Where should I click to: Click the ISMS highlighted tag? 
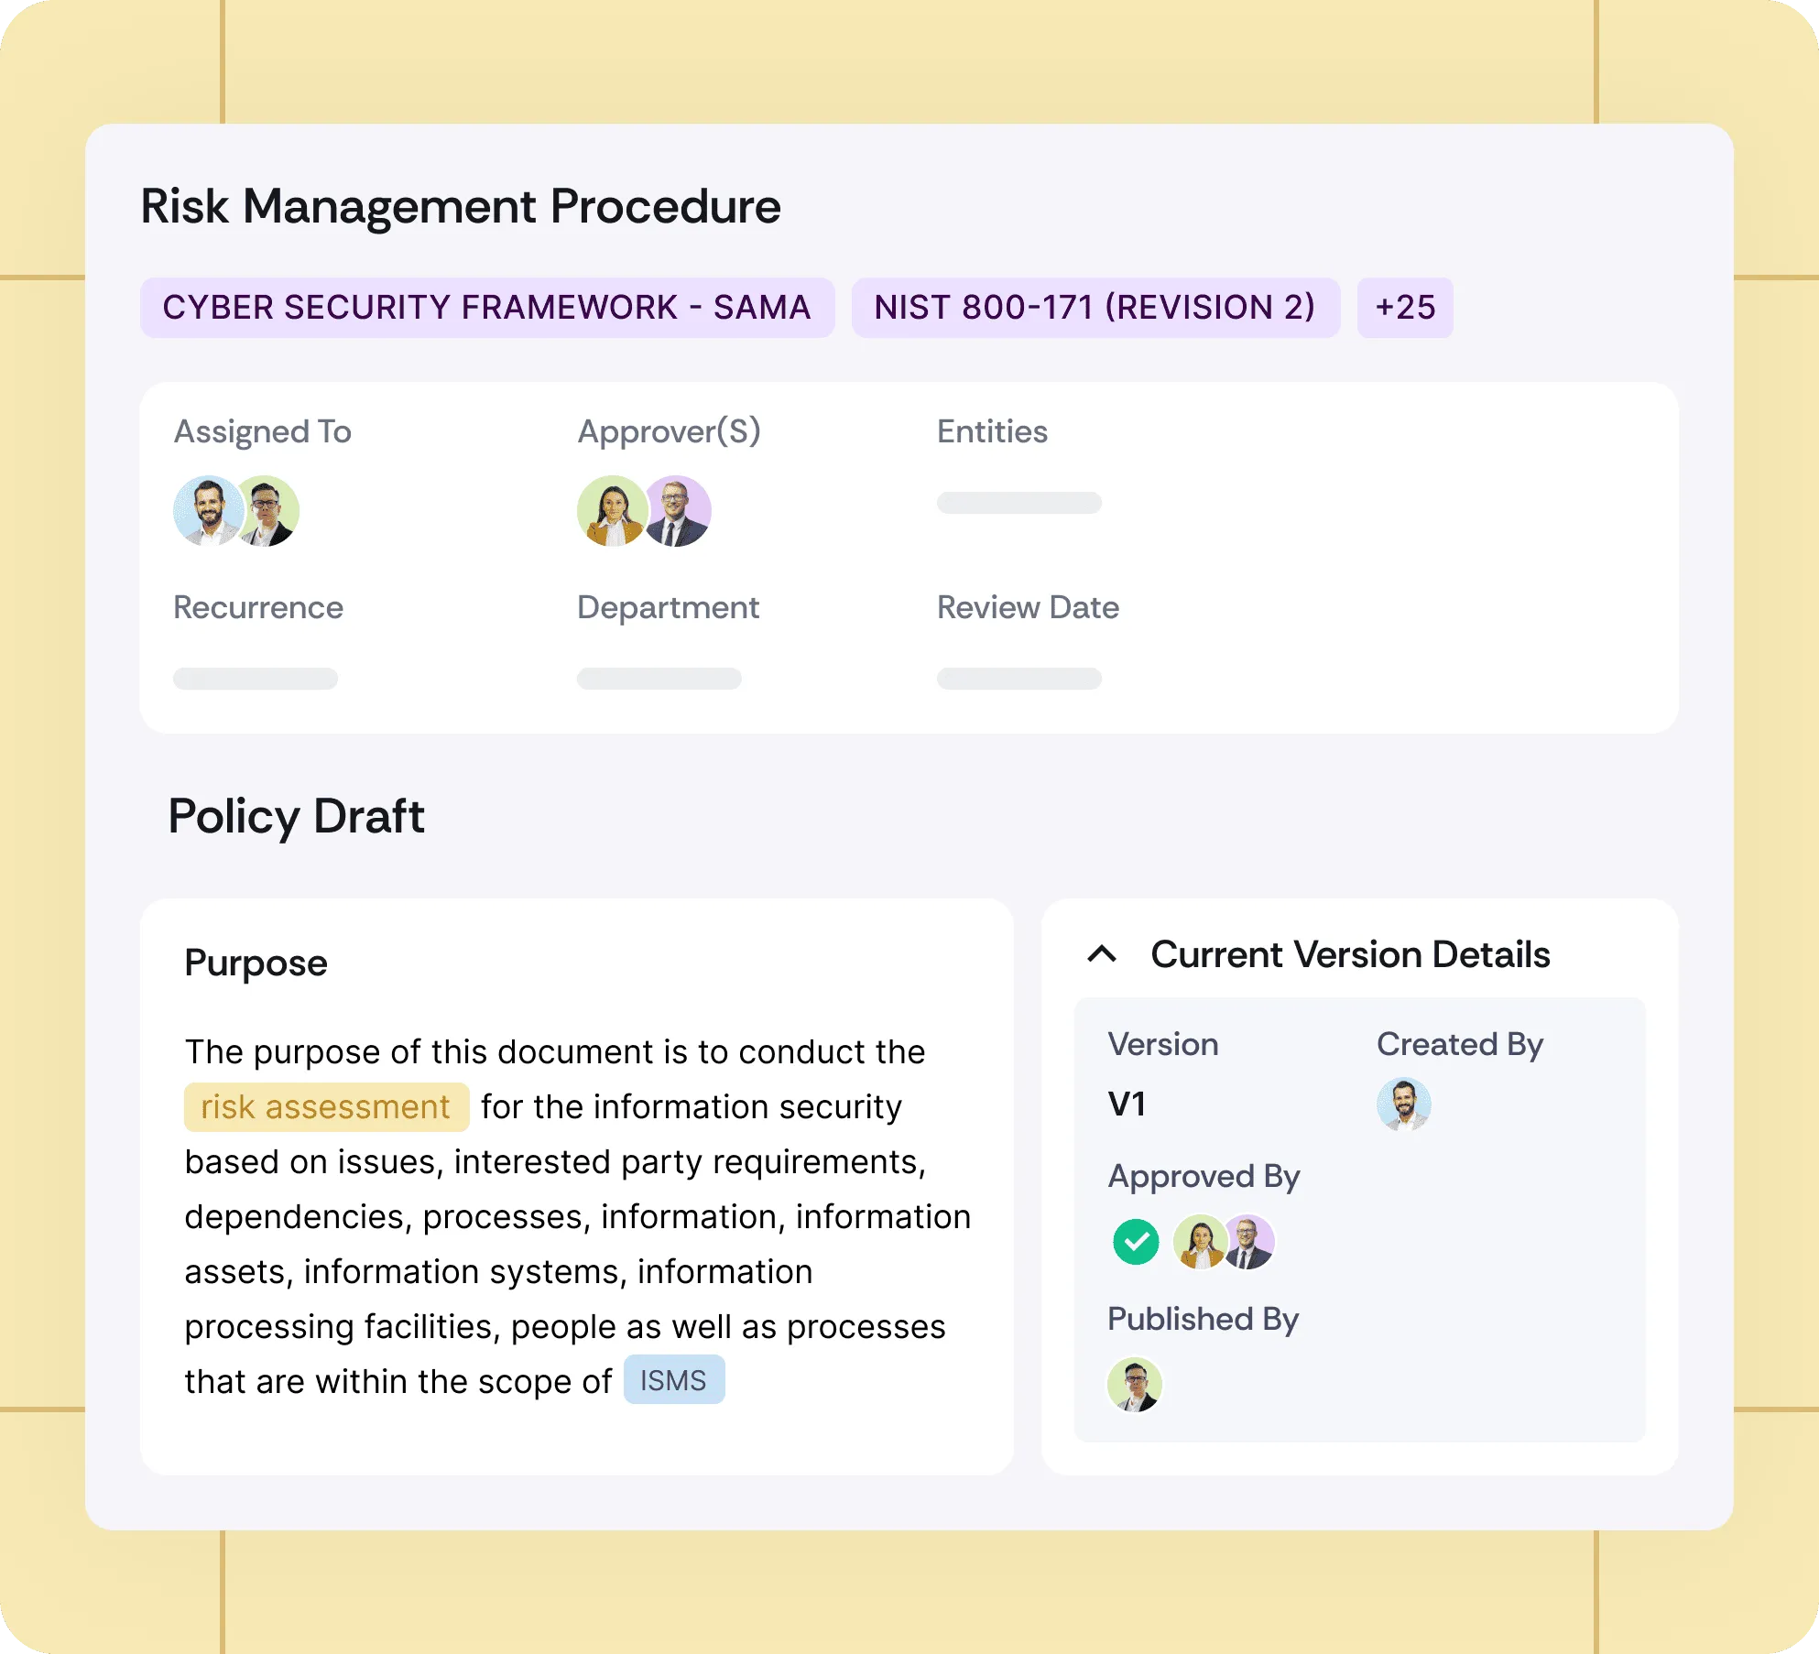tap(673, 1380)
